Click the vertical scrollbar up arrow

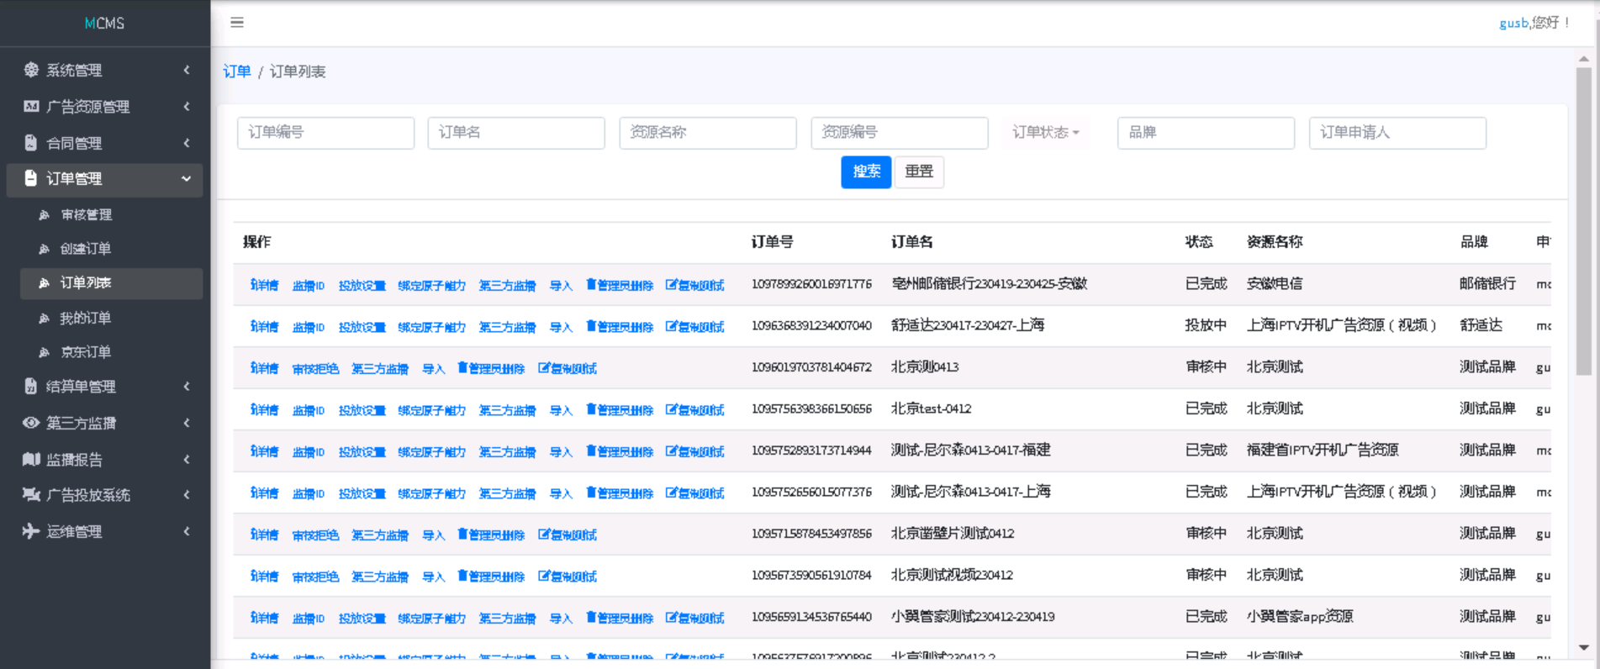pos(1584,59)
